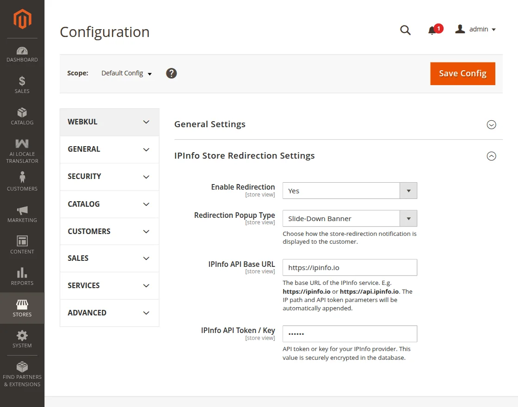Open Enable Redirection Yes dropdown

pos(350,191)
